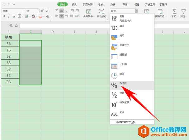
Task: Switch to the 公式 tab
Action: 101,4
